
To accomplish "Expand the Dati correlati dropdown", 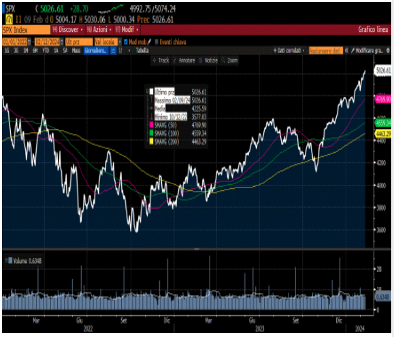I will [x=289, y=50].
